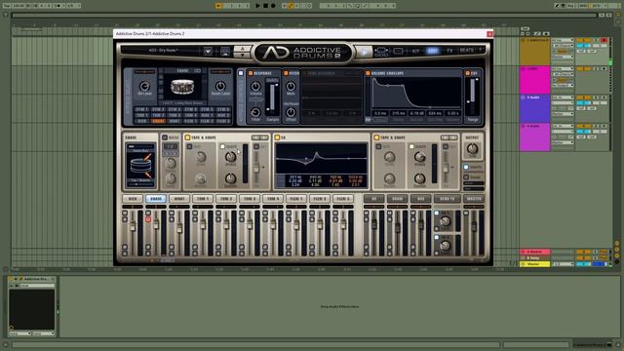This screenshot has height=351, width=624.
Task: Click the snare Top/Bottom mic display
Action: point(140,165)
